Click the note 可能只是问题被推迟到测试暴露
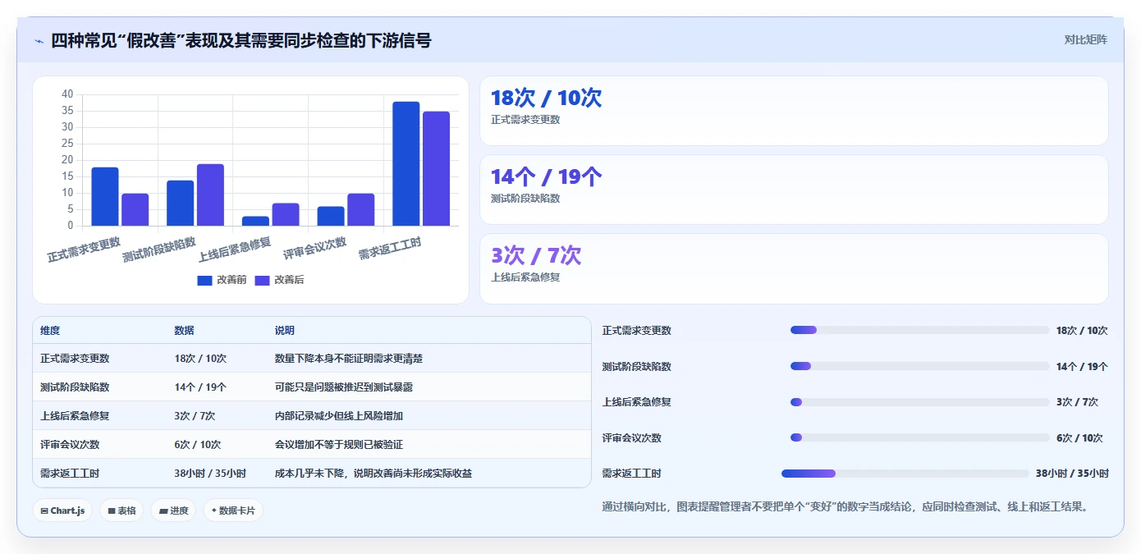This screenshot has width=1141, height=554. tap(344, 387)
